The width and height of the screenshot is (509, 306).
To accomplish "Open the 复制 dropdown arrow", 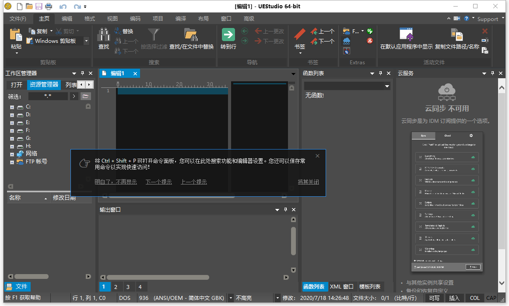I will point(51,31).
